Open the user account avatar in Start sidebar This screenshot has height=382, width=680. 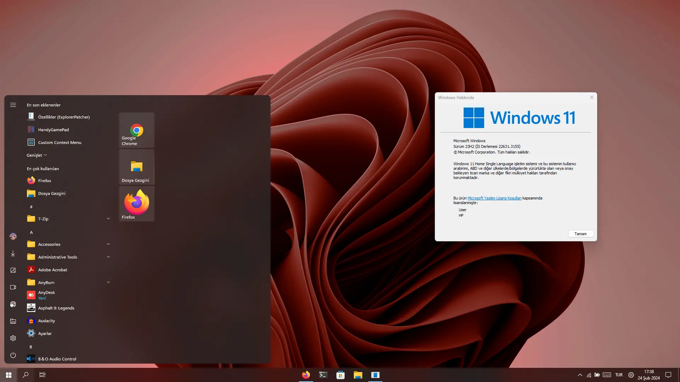tap(13, 236)
